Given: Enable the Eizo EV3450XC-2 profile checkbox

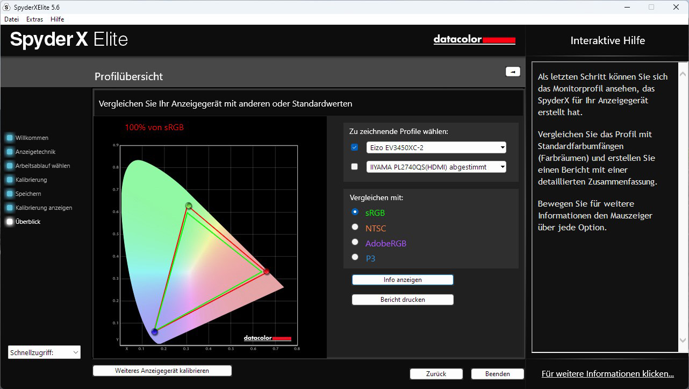Looking at the screenshot, I should pos(354,147).
